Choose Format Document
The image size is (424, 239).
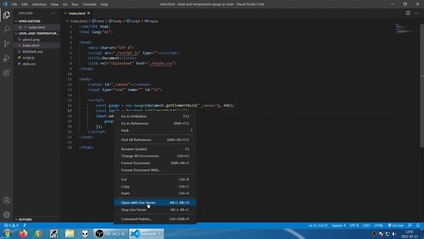tap(155, 163)
